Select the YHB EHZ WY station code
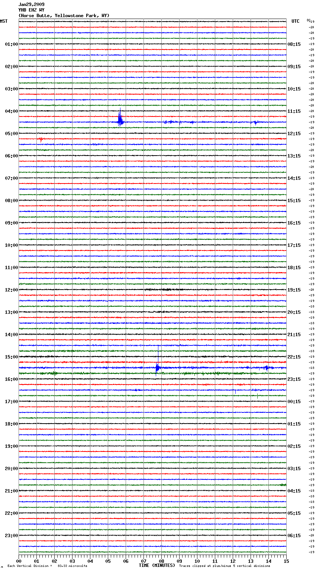The width and height of the screenshot is (316, 571). pos(32,10)
